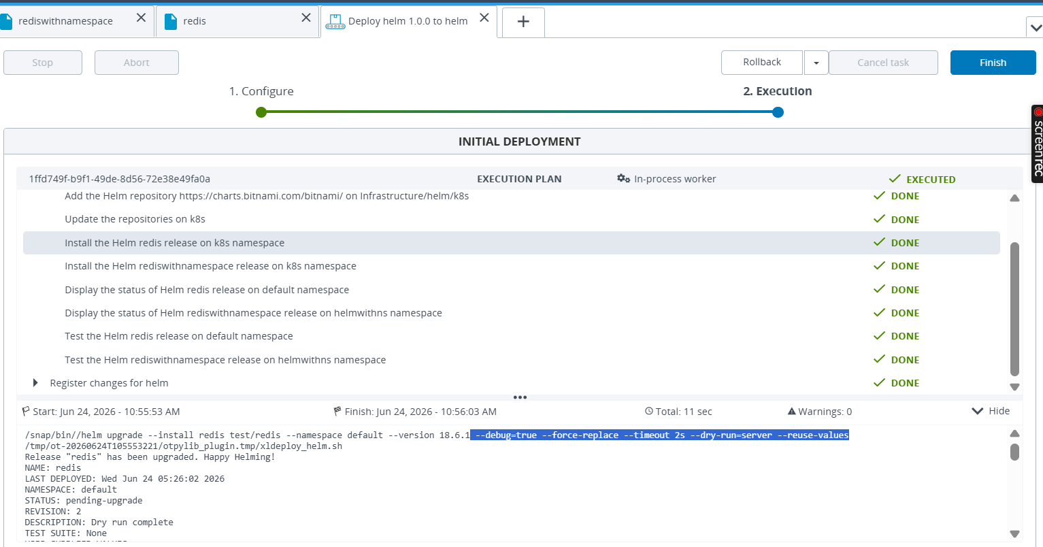Click DONE checkmark for Register changes
1043x547 pixels.
click(x=879, y=382)
